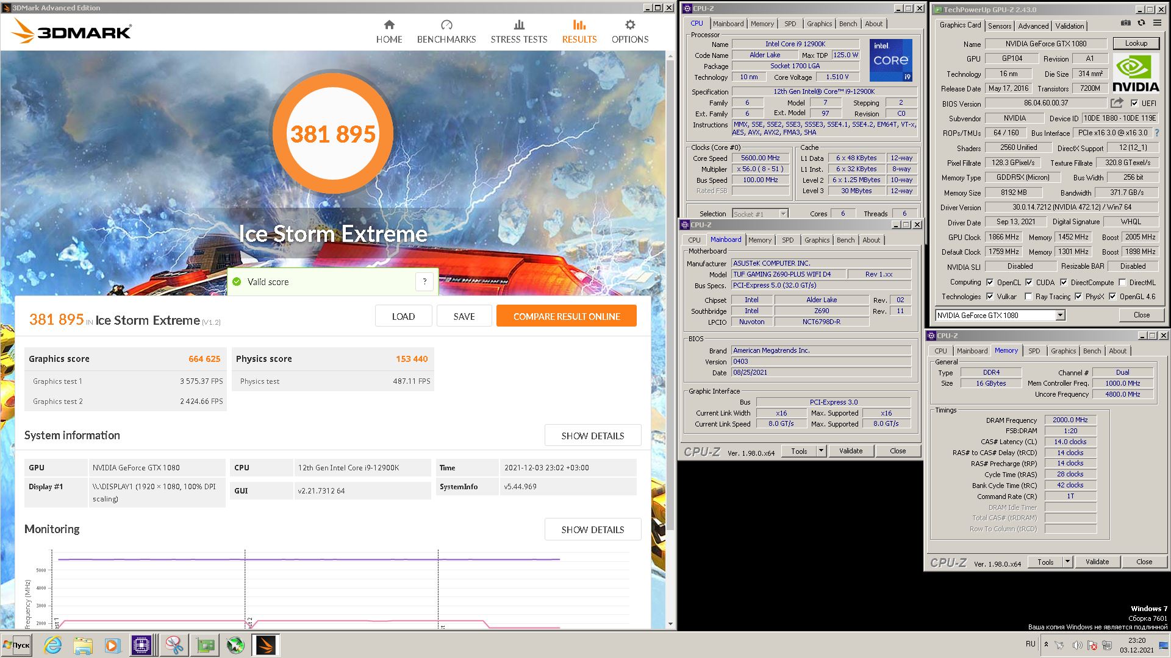Go to STRESS TESTS in 3DMark
This screenshot has width=1171, height=658.
pos(519,32)
